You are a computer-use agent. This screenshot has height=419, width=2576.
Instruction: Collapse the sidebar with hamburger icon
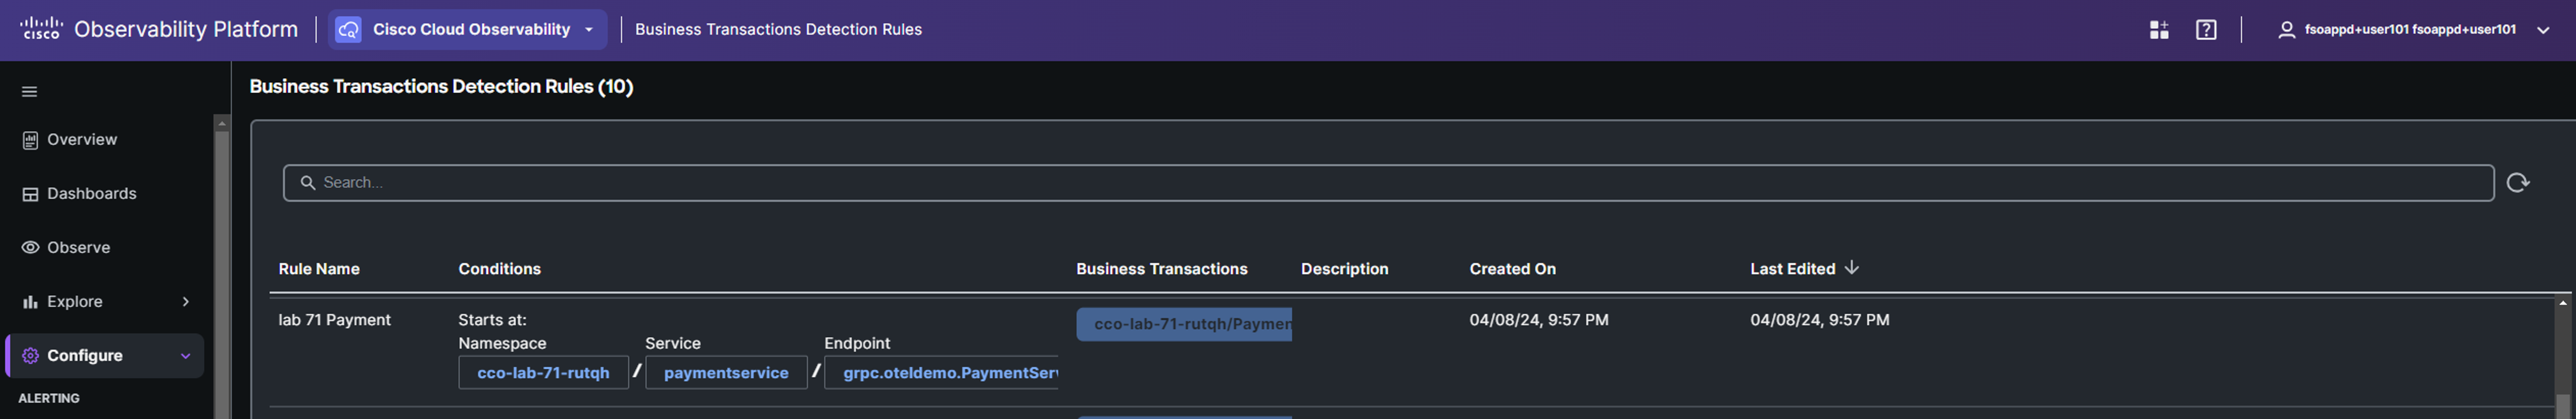[30, 92]
